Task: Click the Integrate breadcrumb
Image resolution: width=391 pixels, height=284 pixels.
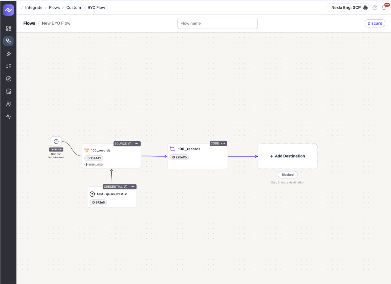Action: pos(34,8)
